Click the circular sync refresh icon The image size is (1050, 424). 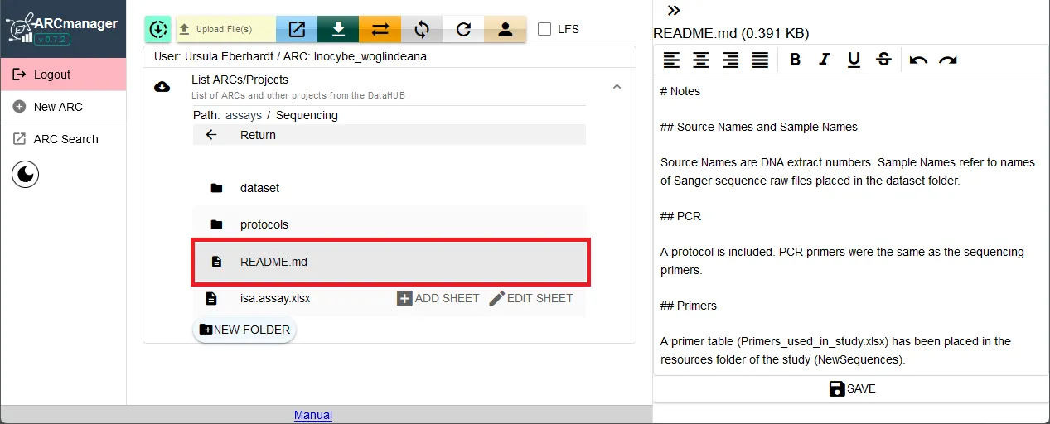(422, 29)
